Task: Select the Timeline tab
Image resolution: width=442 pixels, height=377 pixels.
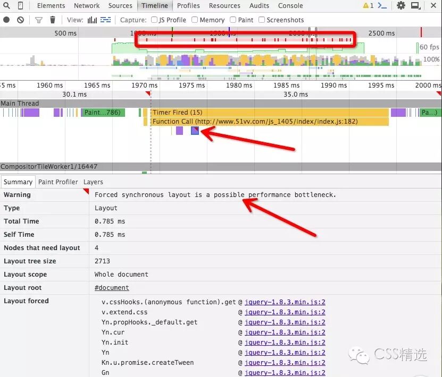Action: [x=154, y=6]
